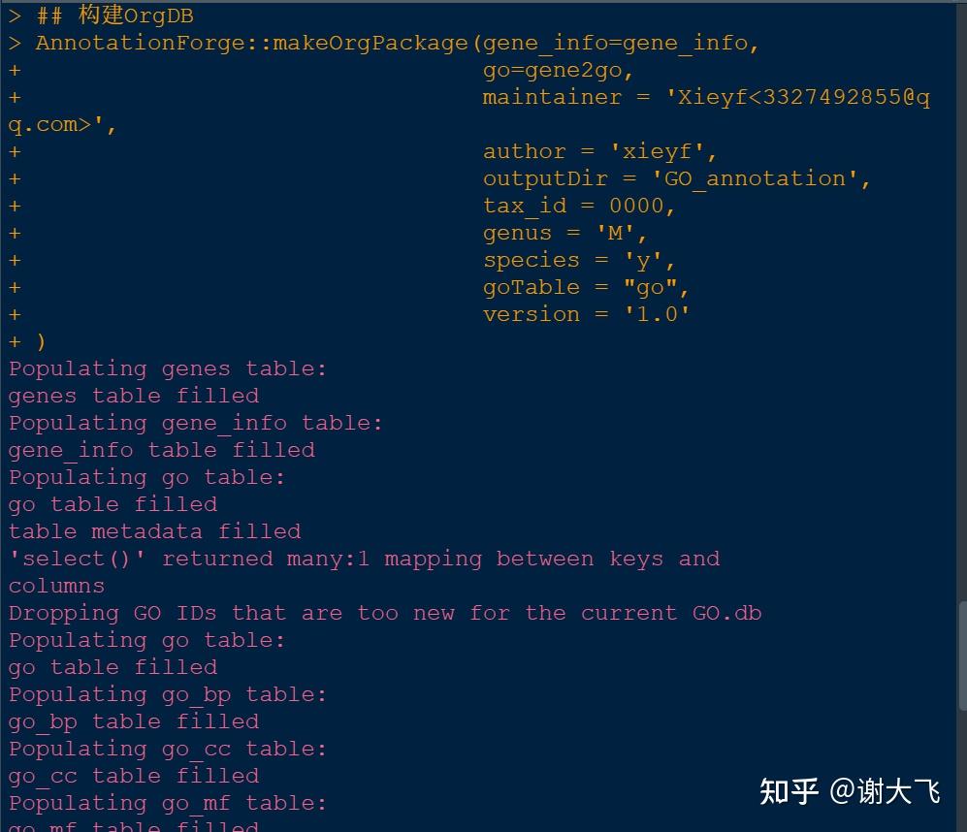Click the 'gene_info table filled' output line
The height and width of the screenshot is (832, 967).
click(162, 450)
